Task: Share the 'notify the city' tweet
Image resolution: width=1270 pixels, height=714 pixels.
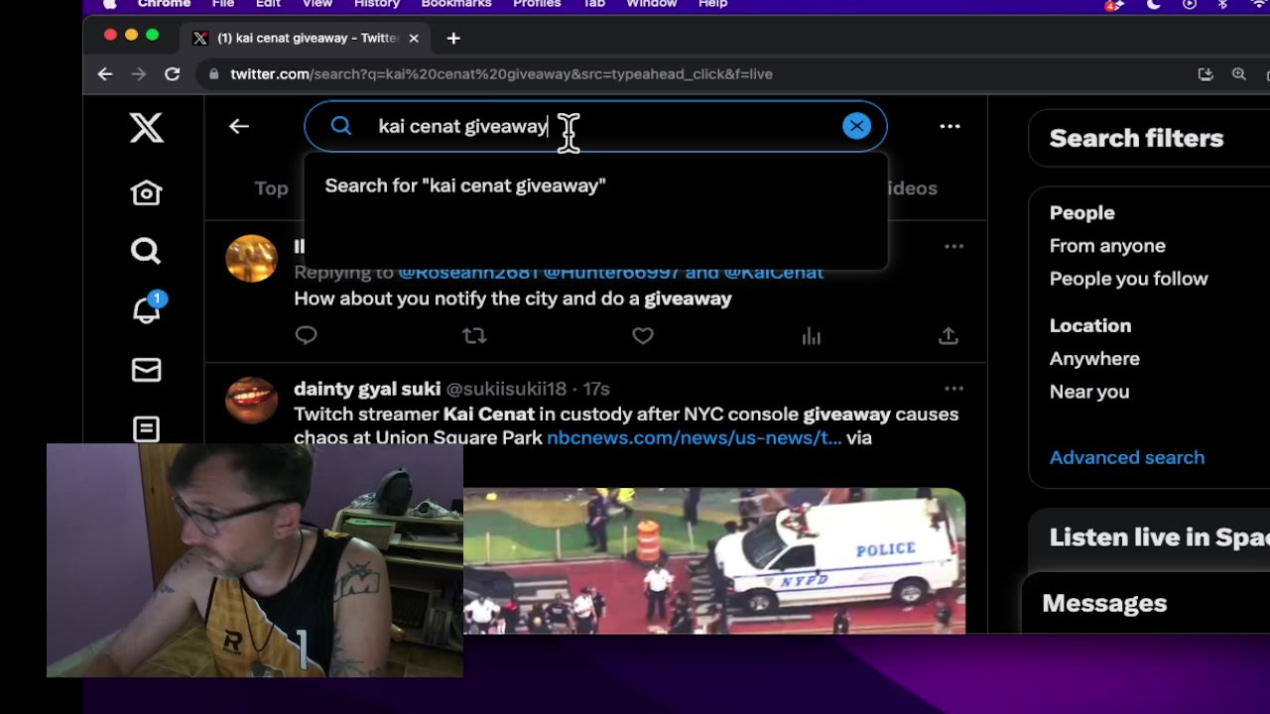Action: [949, 335]
